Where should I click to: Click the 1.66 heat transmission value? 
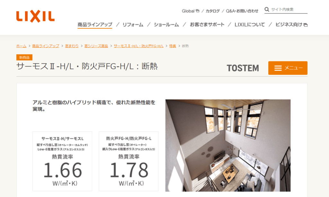pyautogui.click(x=63, y=170)
